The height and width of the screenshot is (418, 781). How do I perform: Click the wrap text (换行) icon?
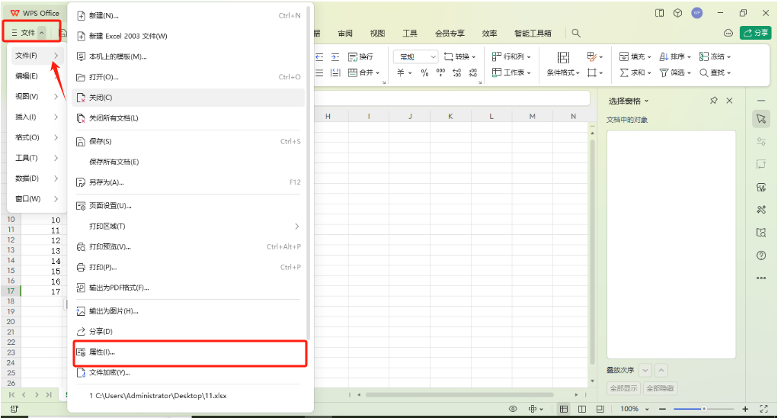360,57
